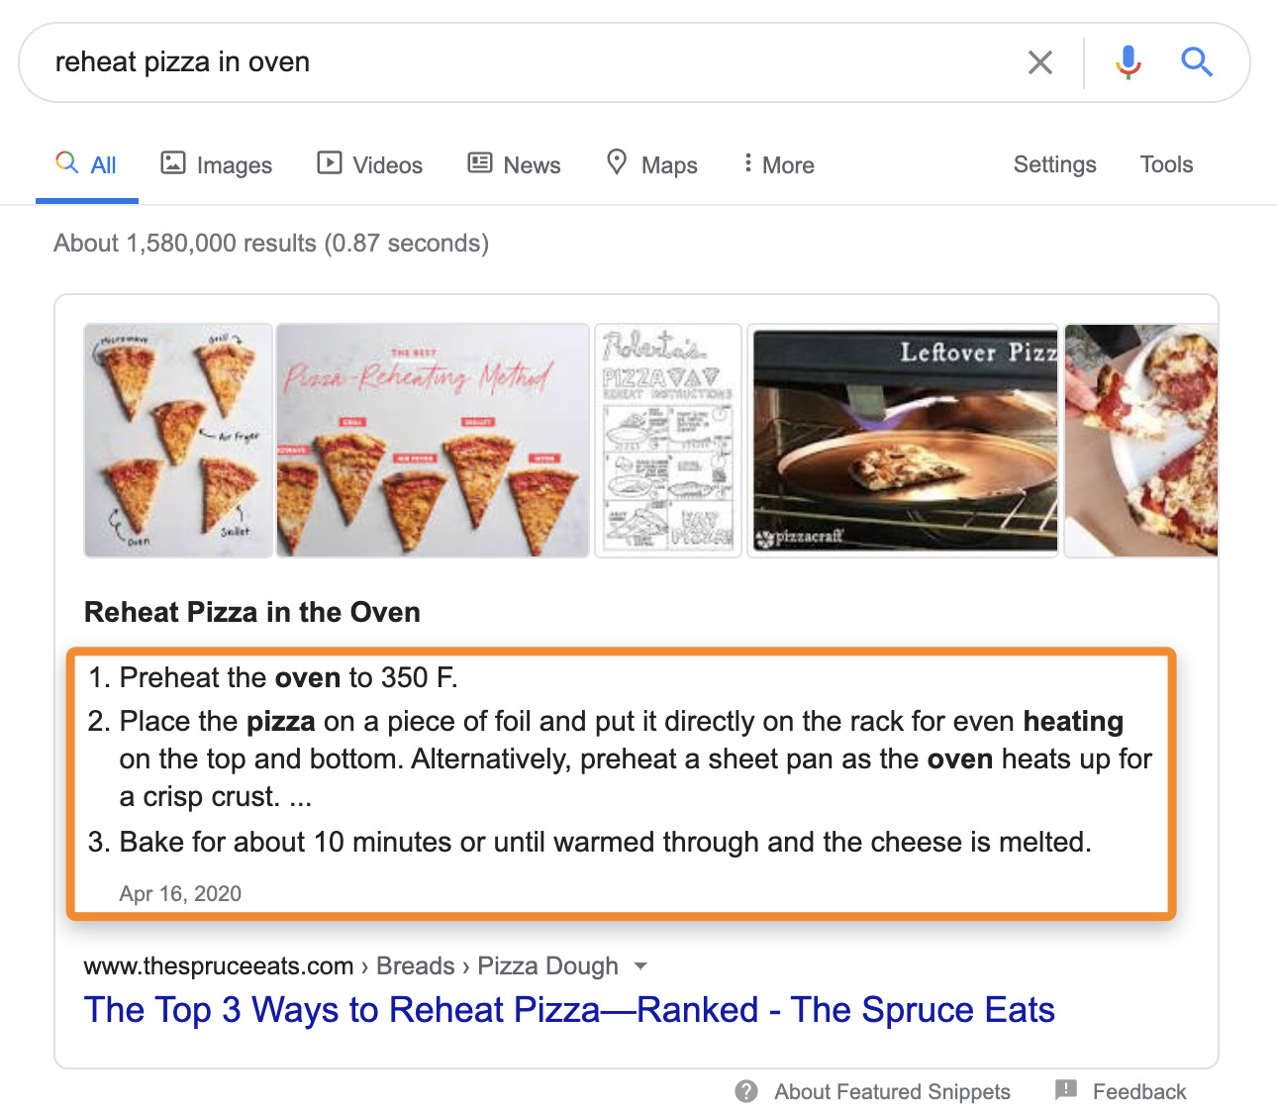Click the Feedback flag icon
The width and height of the screenshot is (1277, 1113).
[x=1066, y=1090]
